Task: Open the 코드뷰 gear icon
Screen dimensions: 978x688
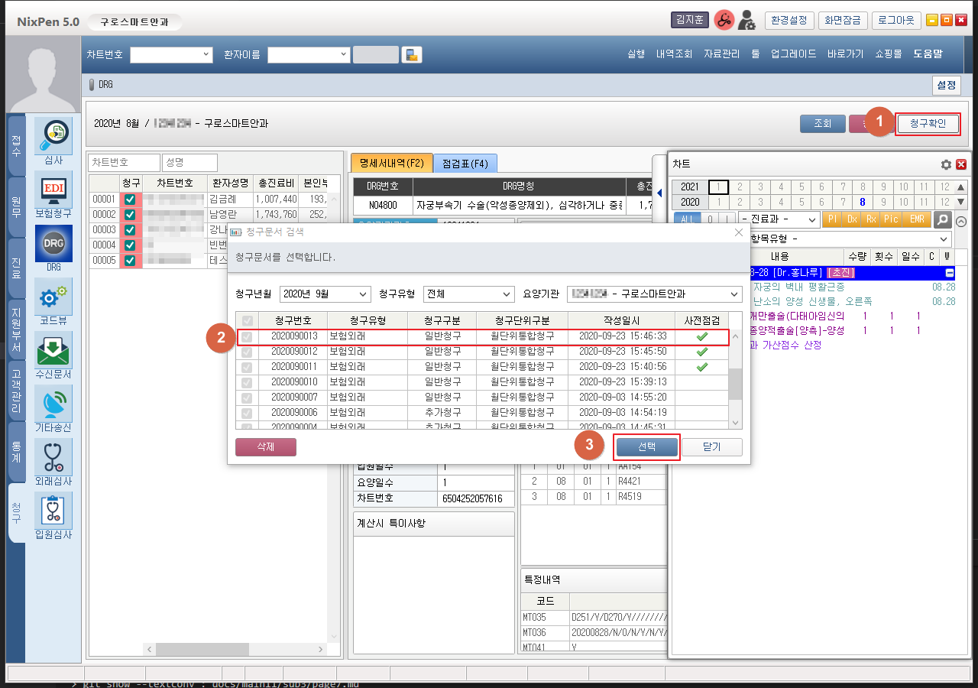Action: pos(53,297)
